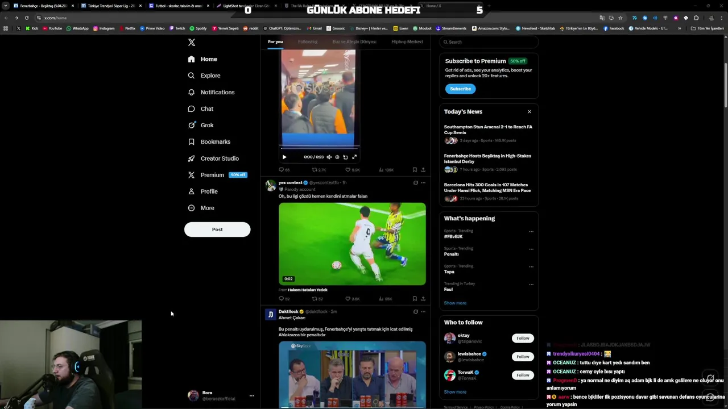Screen dimensions: 728x409
Task: Mute the top video sound
Action: [329, 157]
